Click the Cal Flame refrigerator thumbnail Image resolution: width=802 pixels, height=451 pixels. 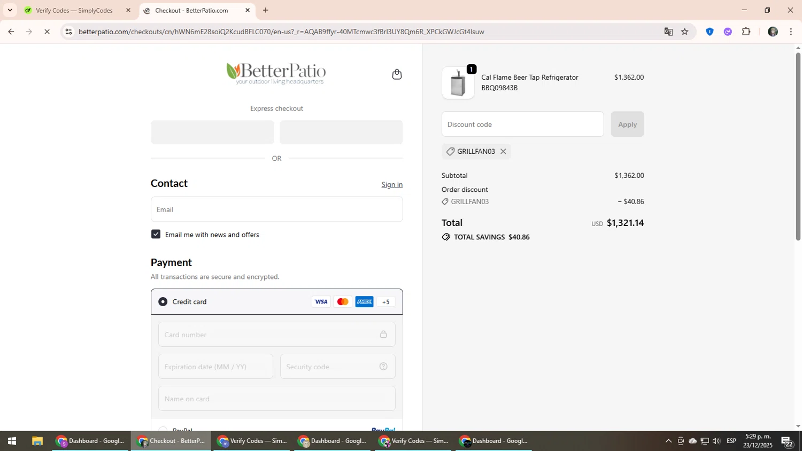click(458, 83)
